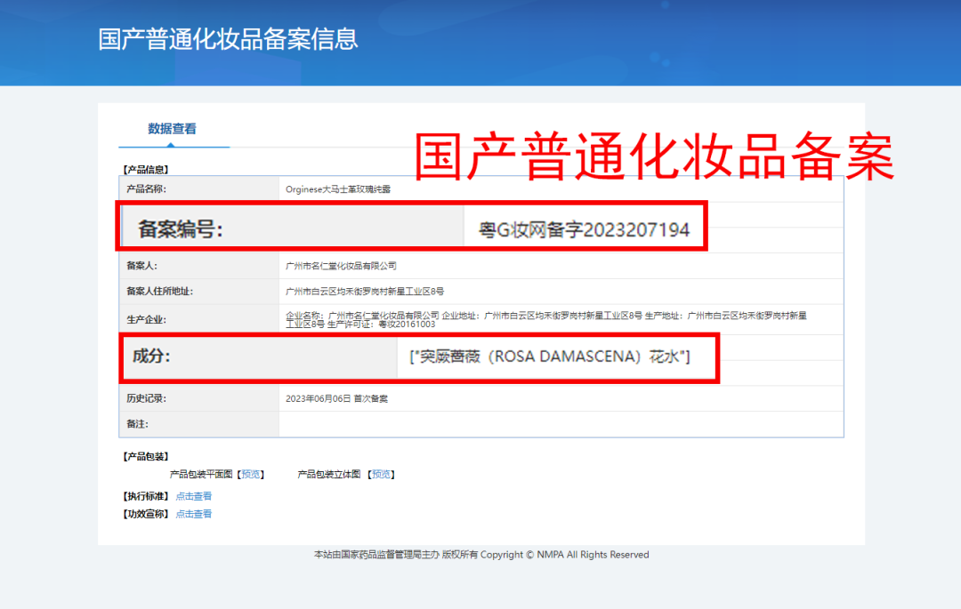This screenshot has height=609, width=961.
Task: Click the 【产品包装】 section heading
Action: click(x=145, y=457)
